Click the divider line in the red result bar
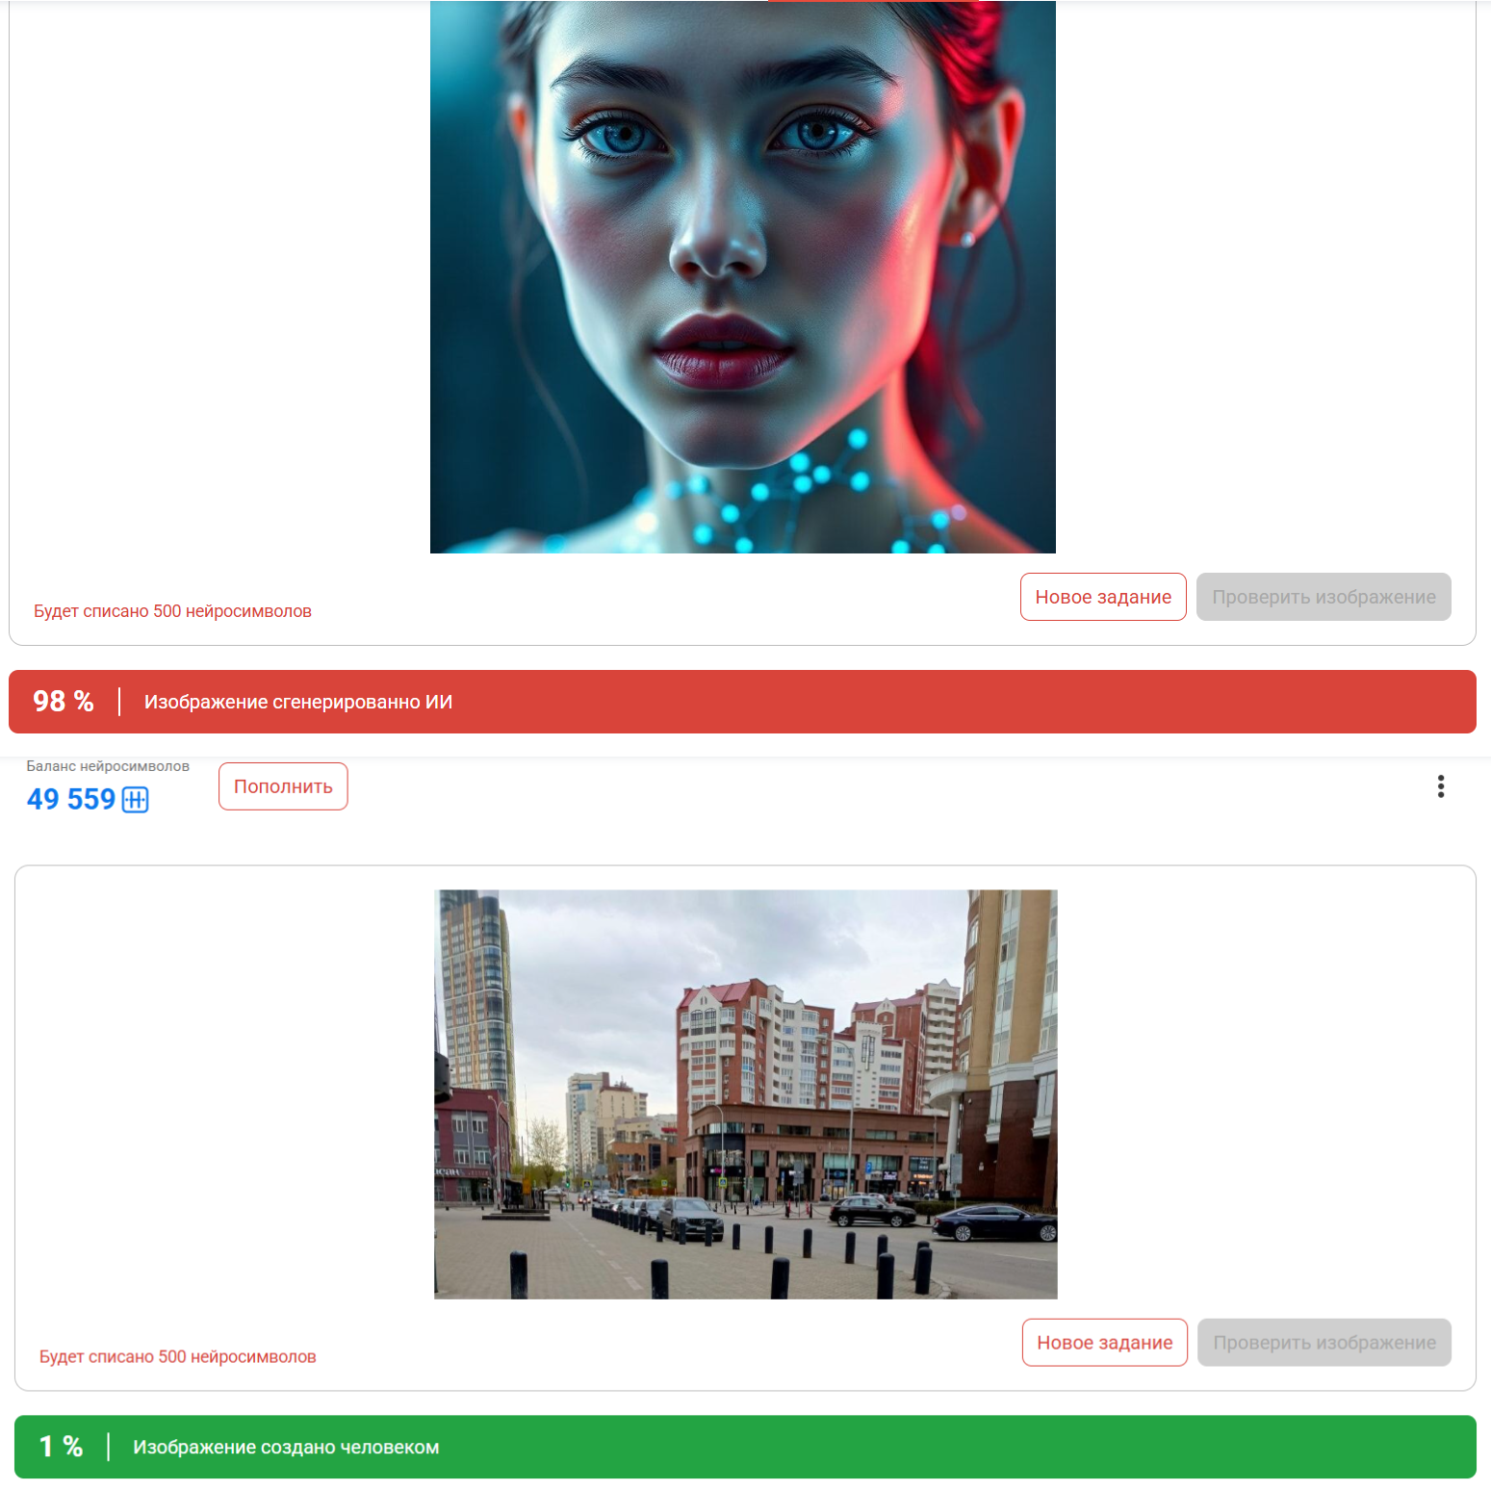1491x1491 pixels. (x=119, y=702)
